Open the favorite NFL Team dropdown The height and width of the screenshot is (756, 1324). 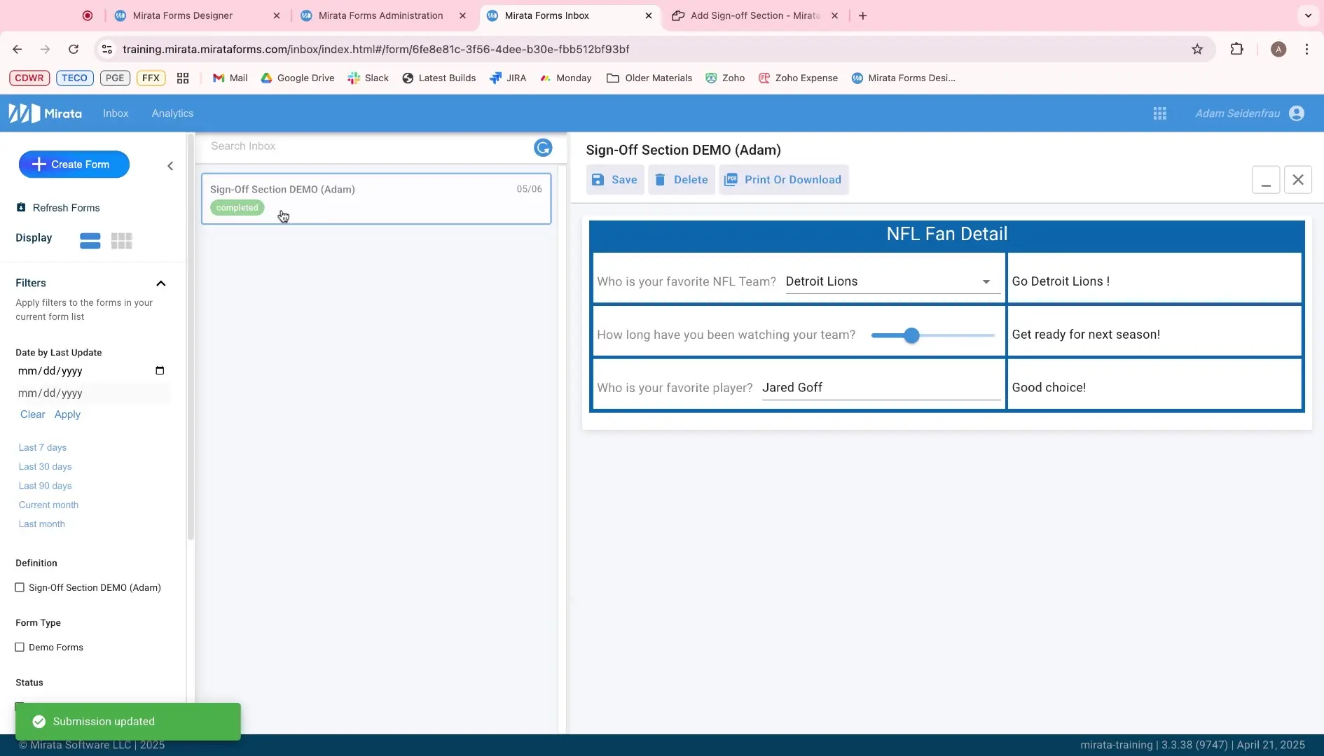985,281
